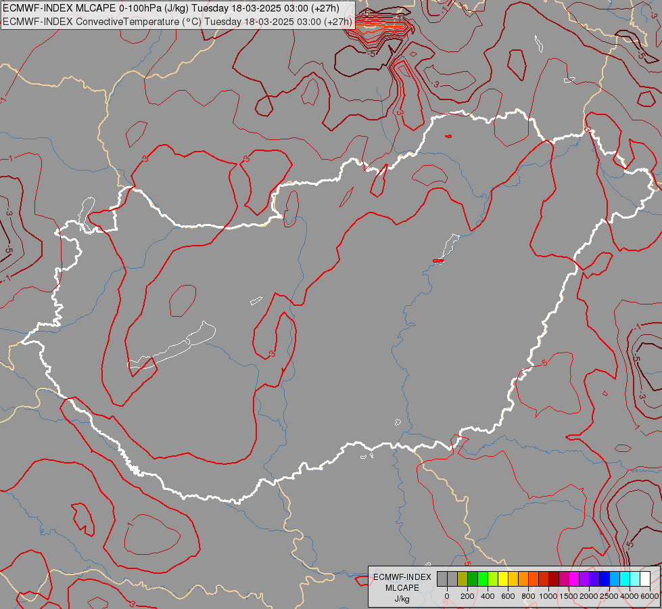Click the olive swatch in MLCAPE legend

[463, 579]
